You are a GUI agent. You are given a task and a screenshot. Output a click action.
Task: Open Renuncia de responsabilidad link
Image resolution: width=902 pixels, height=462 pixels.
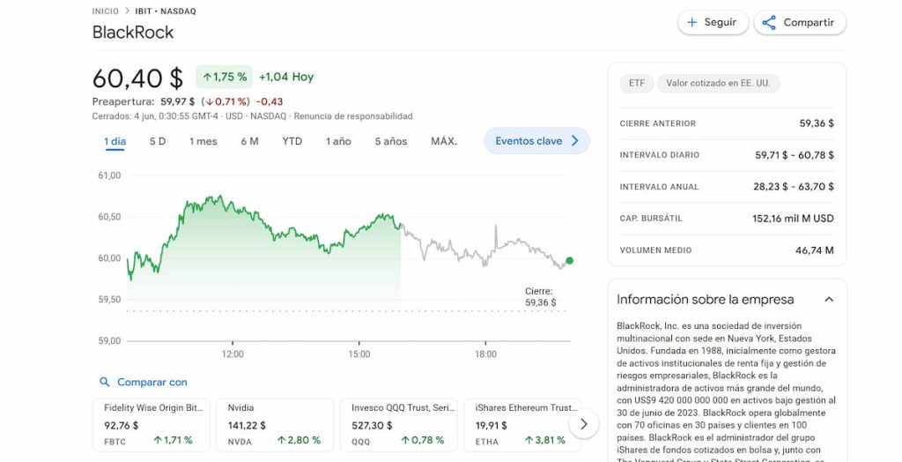tap(353, 116)
